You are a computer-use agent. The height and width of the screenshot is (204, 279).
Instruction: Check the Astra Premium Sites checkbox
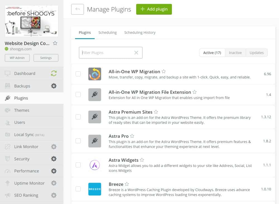click(x=78, y=117)
